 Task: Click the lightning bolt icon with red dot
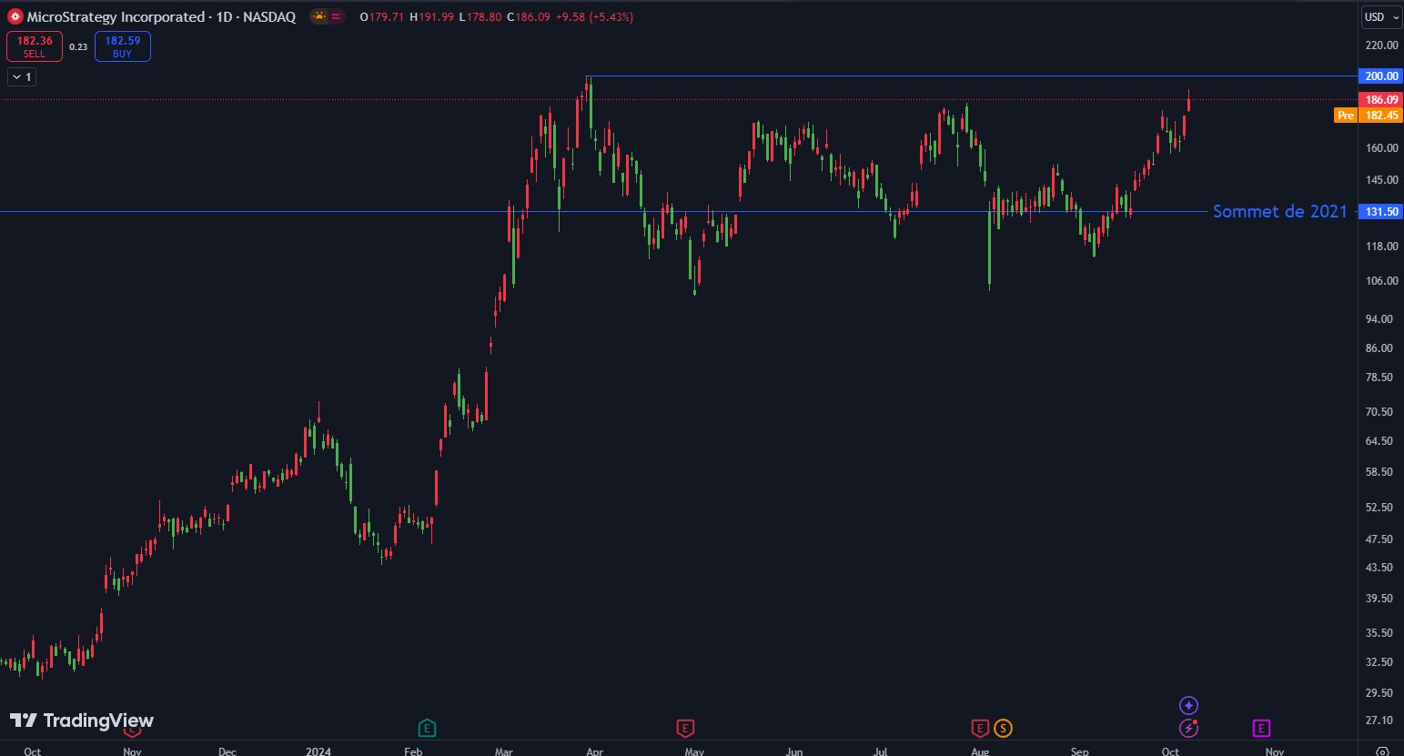(1188, 728)
